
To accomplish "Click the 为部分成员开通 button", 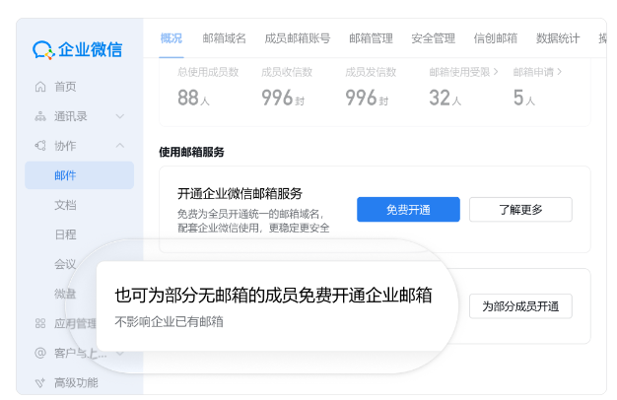I will tap(519, 306).
